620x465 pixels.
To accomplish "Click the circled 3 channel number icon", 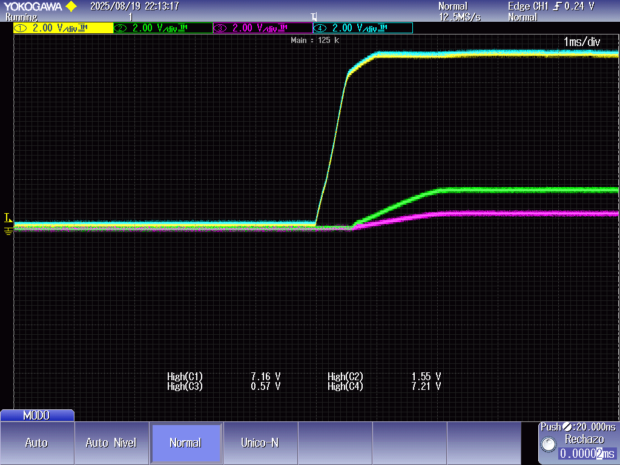I will pyautogui.click(x=220, y=28).
